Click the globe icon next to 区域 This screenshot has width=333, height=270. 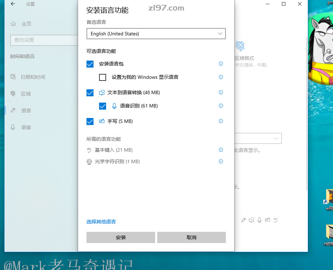13,94
